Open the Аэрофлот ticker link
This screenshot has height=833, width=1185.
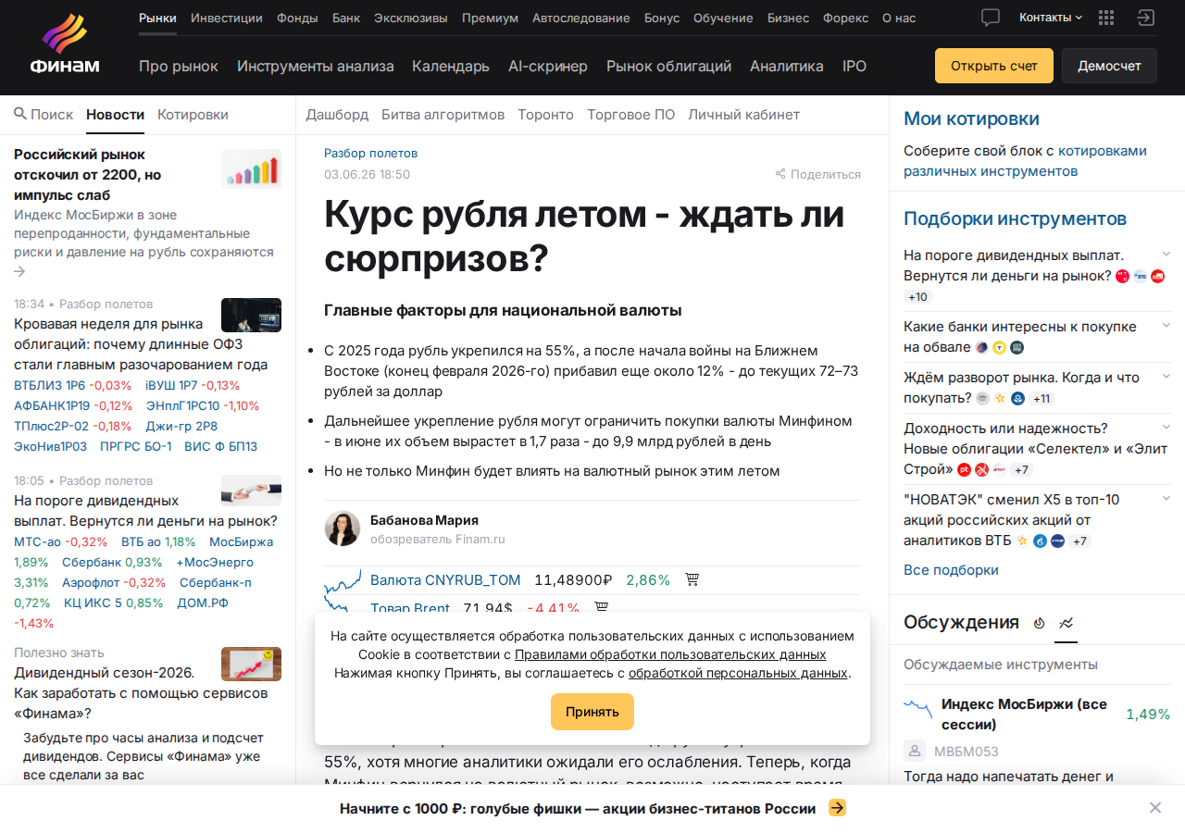[x=91, y=582]
